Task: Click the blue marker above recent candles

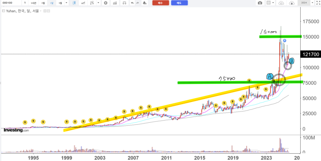Action: tap(285, 40)
